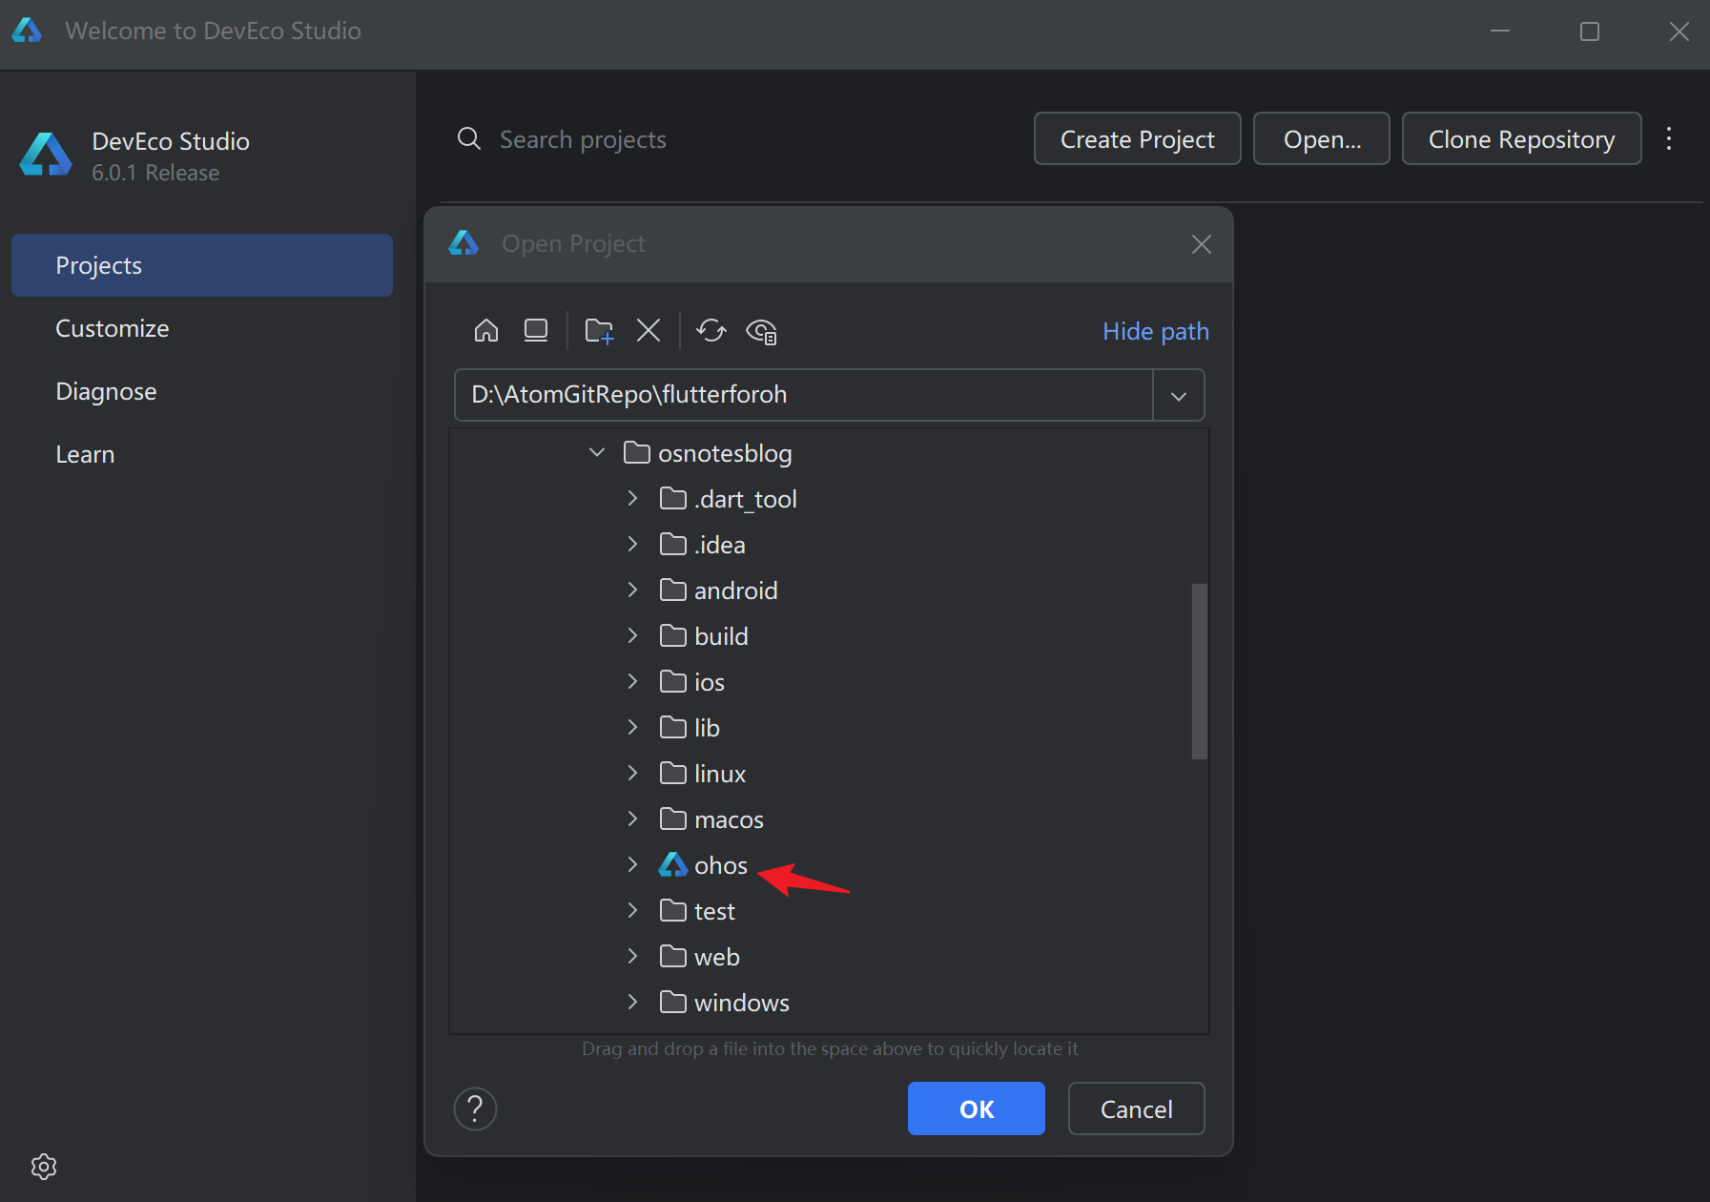
Task: Select the linux folder row
Action: [829, 774]
